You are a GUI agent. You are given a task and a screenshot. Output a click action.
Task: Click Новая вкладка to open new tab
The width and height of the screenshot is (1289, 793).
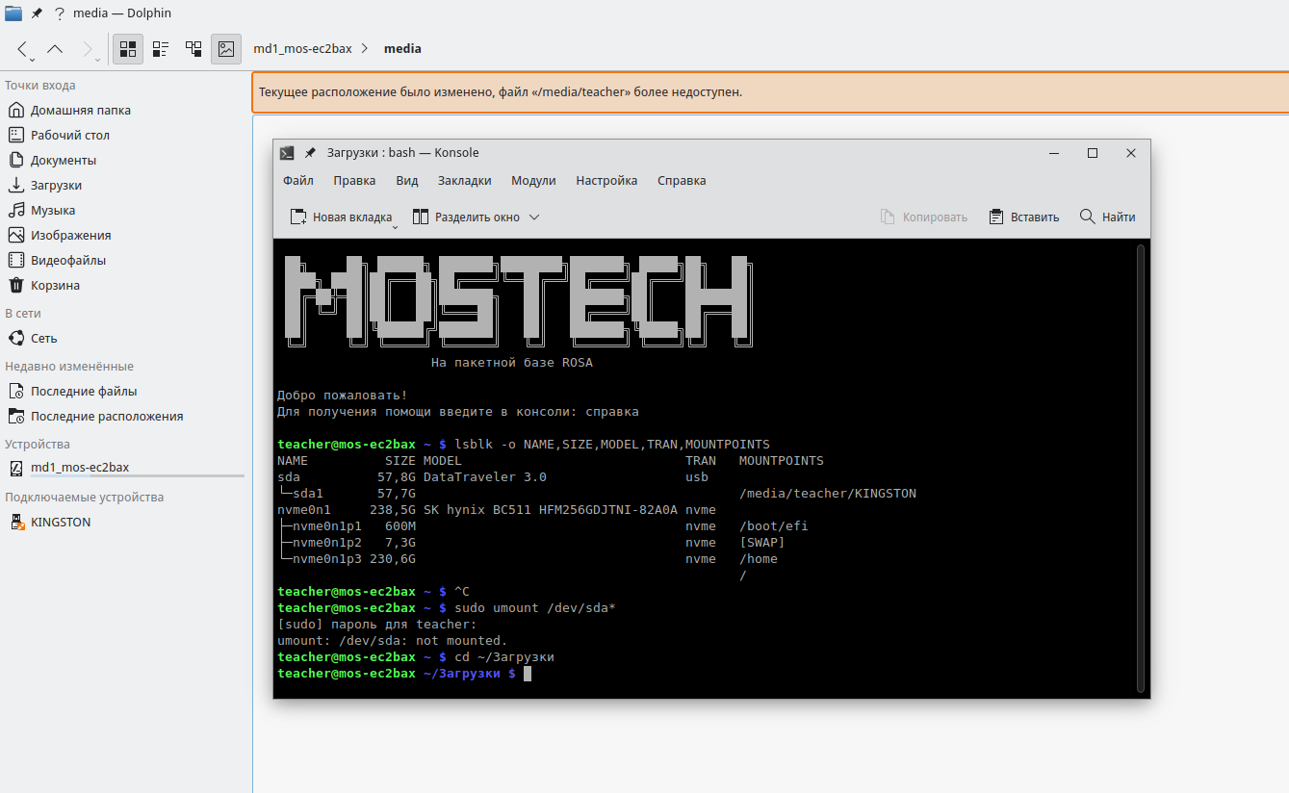coord(341,217)
